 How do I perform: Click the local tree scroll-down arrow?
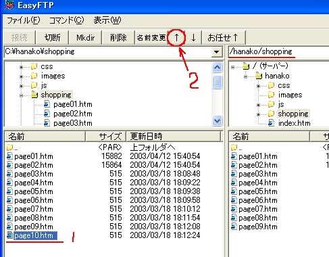[217, 121]
